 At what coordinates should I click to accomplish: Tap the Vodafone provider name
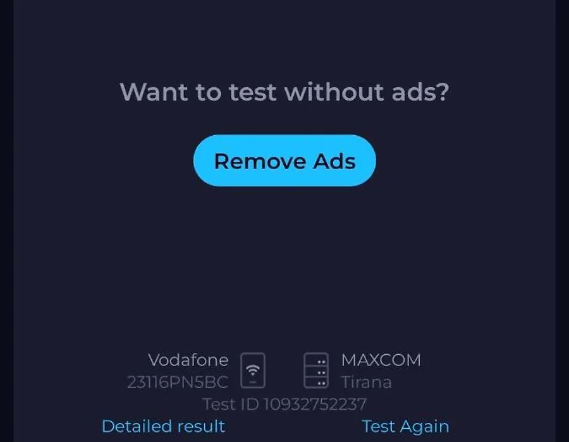[x=188, y=360]
